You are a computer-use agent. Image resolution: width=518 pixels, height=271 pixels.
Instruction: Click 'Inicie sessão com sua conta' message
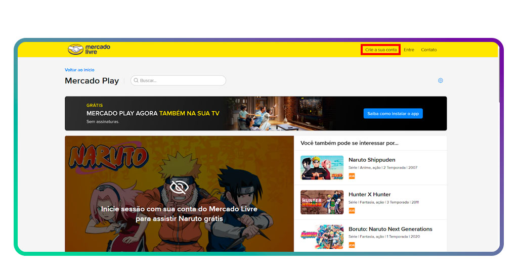(179, 213)
